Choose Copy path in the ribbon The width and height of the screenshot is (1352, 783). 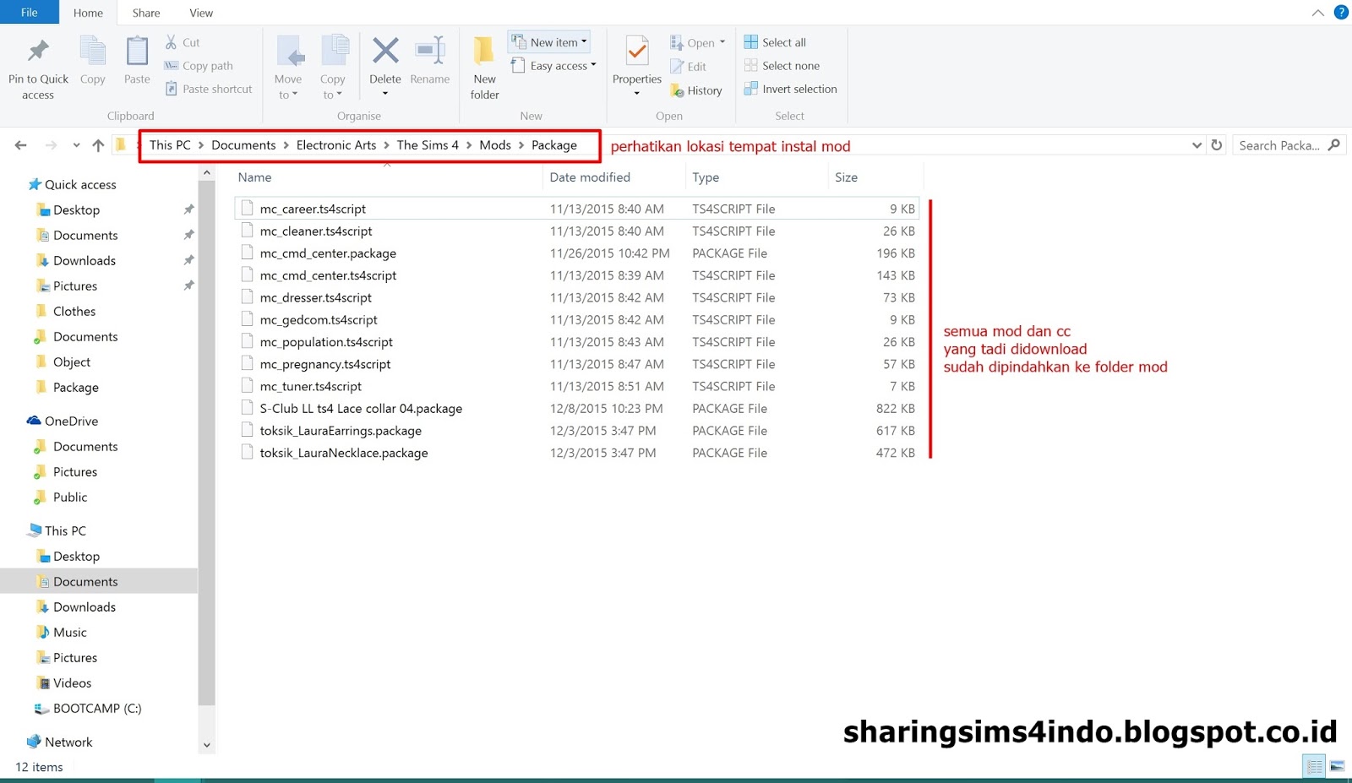pos(199,66)
